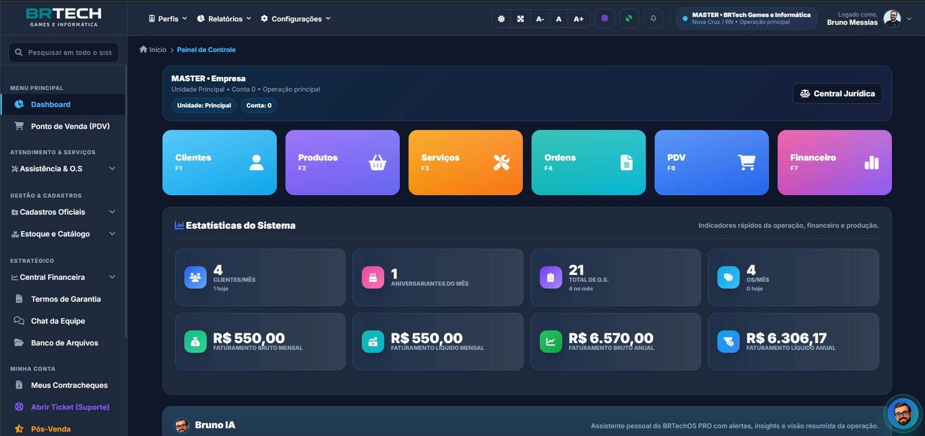Open the Financeiro F7 shortcut card
The width and height of the screenshot is (925, 436).
[x=835, y=163]
